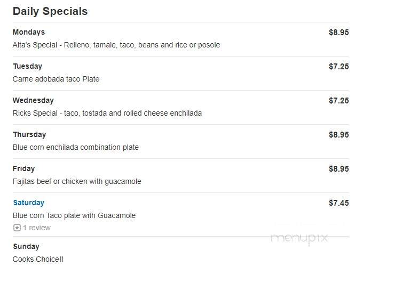Viewport: 395px width, 282px height.
Task: Click the Friday $8.95 price
Action: 339,169
